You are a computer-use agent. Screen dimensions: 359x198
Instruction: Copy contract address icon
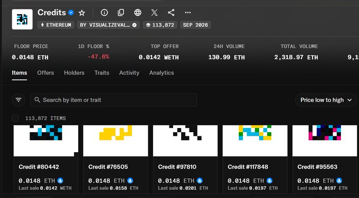click(121, 13)
